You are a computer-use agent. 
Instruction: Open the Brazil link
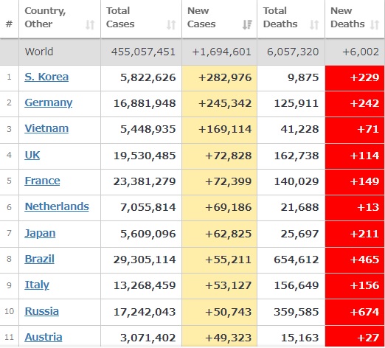pos(39,259)
